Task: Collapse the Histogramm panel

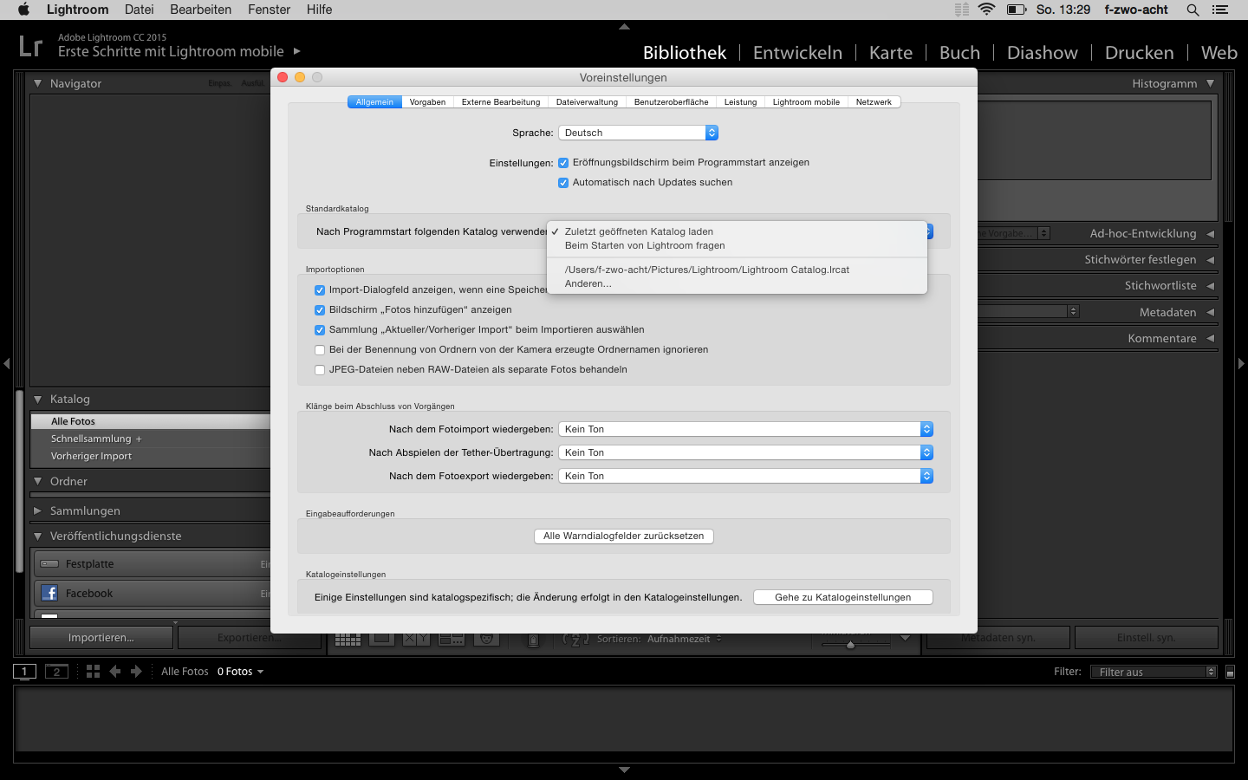Action: point(1210,84)
